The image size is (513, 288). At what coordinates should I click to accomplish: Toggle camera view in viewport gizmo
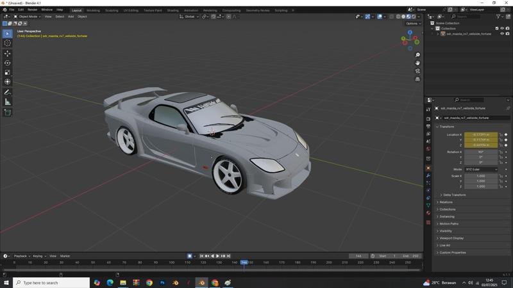coord(417,71)
